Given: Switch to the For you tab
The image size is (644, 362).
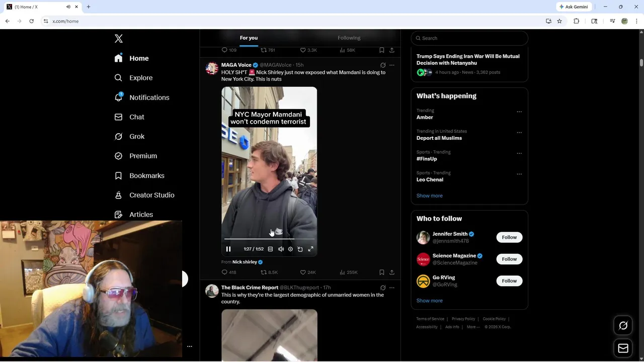Looking at the screenshot, I should 249,38.
